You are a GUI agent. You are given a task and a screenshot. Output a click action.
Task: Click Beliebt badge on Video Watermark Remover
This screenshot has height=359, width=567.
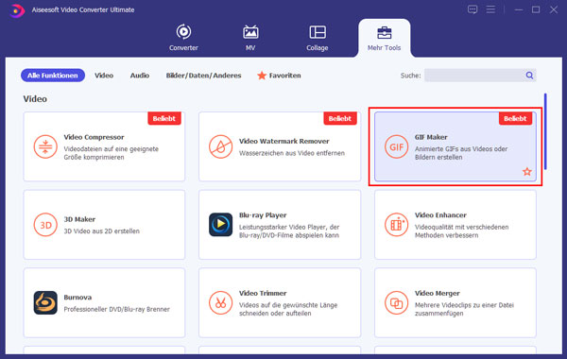340,119
